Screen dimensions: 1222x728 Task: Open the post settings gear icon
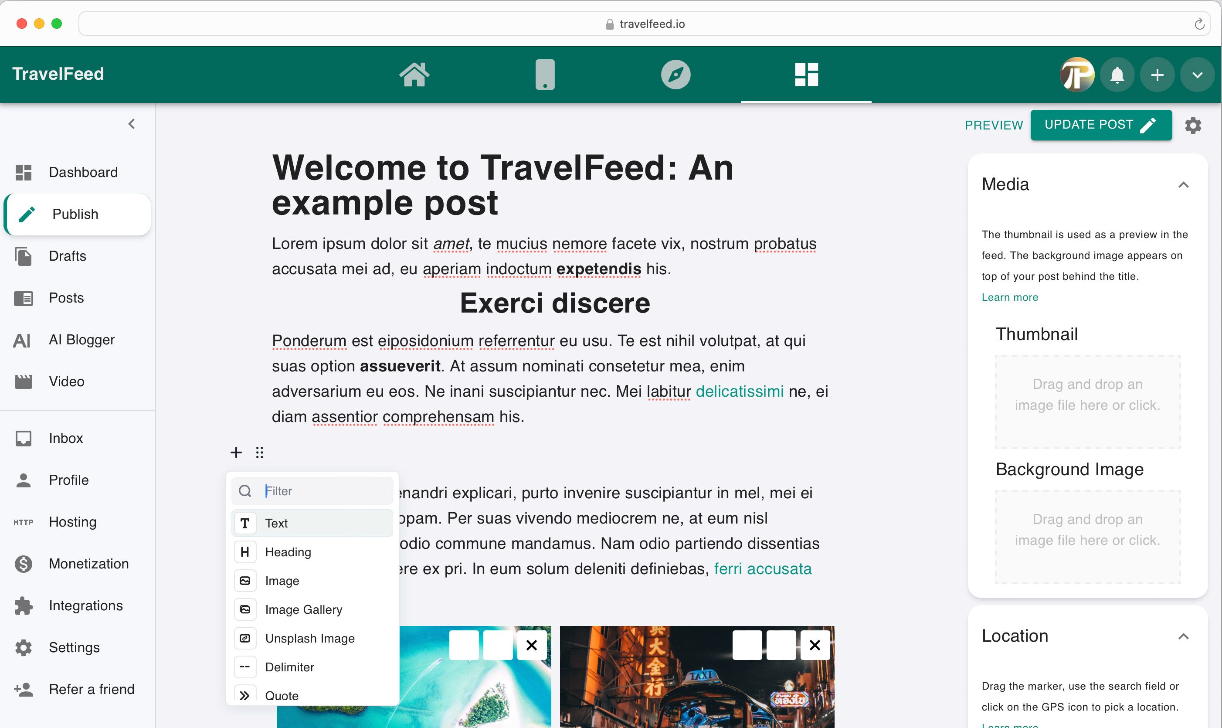pos(1193,126)
